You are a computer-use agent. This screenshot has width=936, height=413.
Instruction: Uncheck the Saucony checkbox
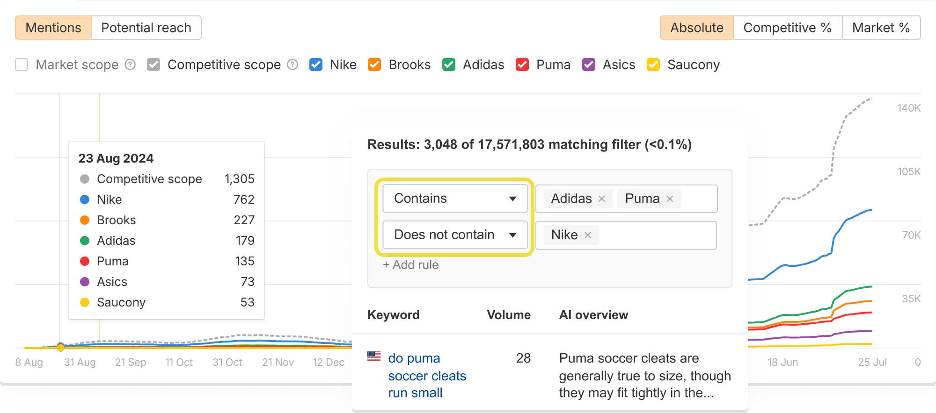tap(653, 64)
